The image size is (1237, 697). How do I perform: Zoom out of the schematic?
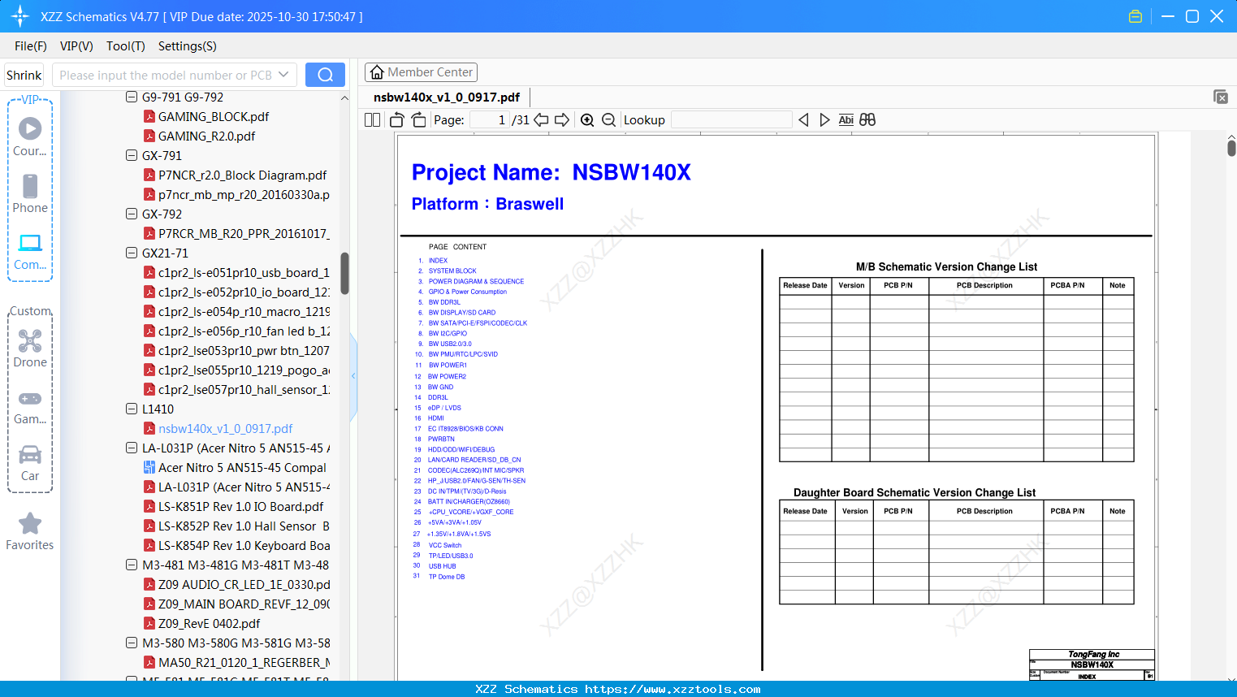click(608, 120)
